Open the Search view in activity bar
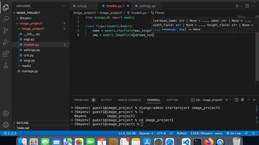The height and width of the screenshot is (145, 259). (x=6, y=19)
